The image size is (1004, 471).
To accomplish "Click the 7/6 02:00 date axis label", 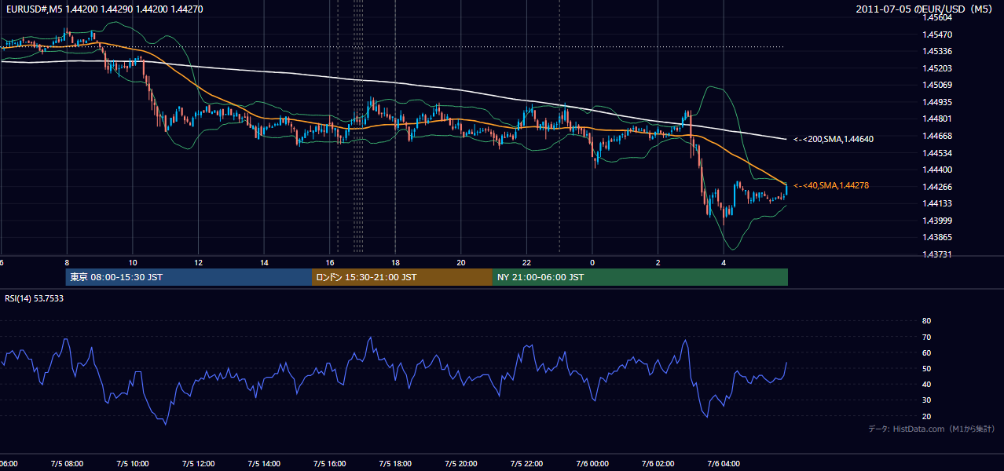I will point(658,464).
